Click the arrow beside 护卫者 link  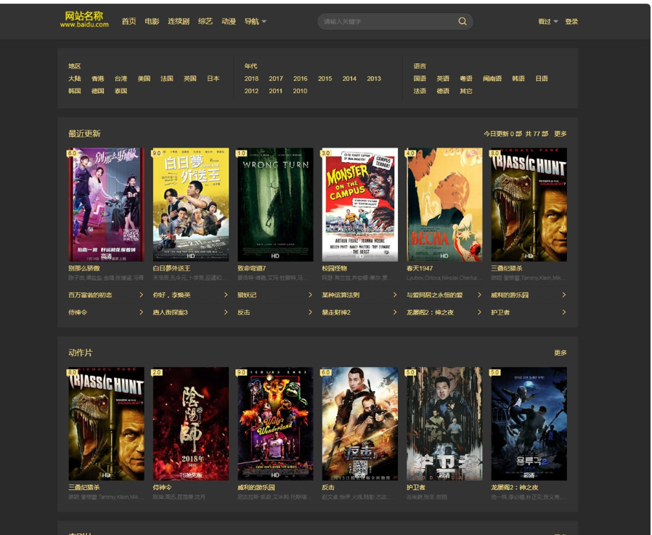coord(563,313)
